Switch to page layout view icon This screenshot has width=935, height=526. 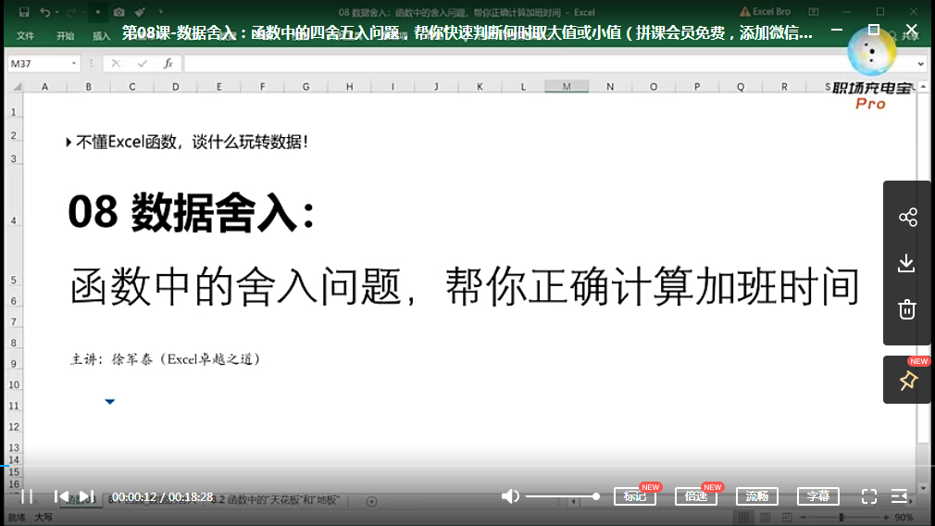pyautogui.click(x=765, y=517)
